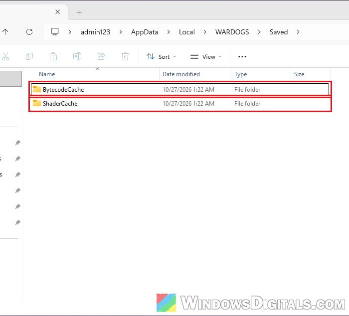Expand chevron between WARDOGS and Saved

[x=259, y=32]
